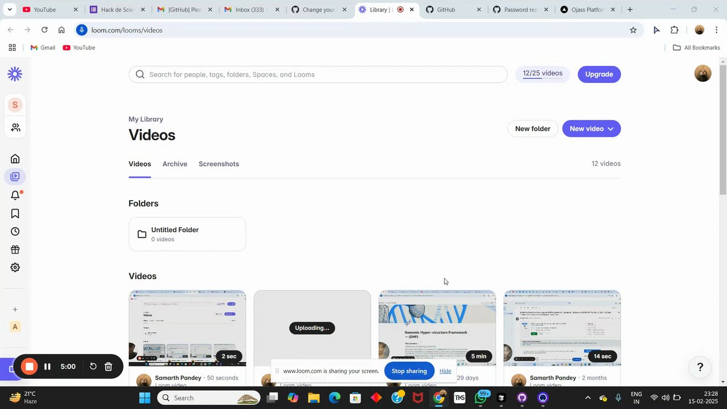Pause the Loom recording
The image size is (727, 409).
[48, 367]
